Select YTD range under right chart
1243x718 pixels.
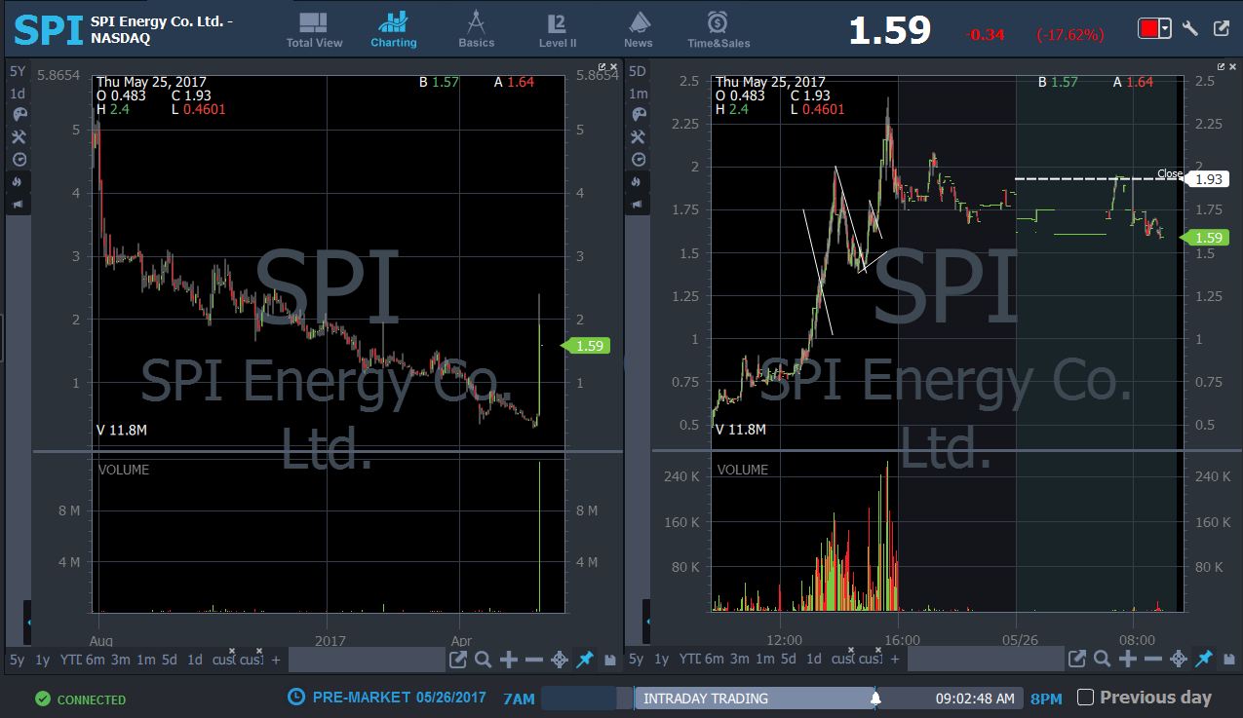pyautogui.click(x=689, y=660)
